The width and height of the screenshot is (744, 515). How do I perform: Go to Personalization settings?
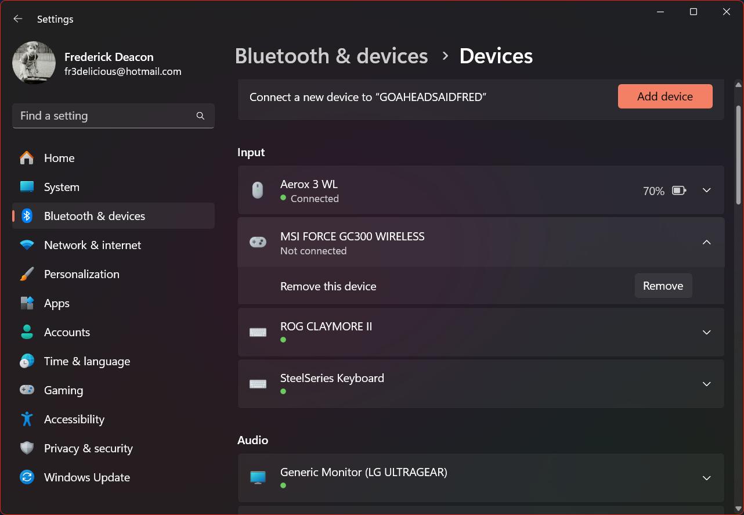[x=113, y=274]
